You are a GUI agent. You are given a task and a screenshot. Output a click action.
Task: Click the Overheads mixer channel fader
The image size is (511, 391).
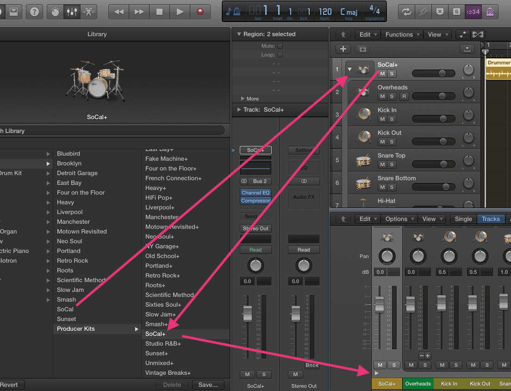point(410,303)
